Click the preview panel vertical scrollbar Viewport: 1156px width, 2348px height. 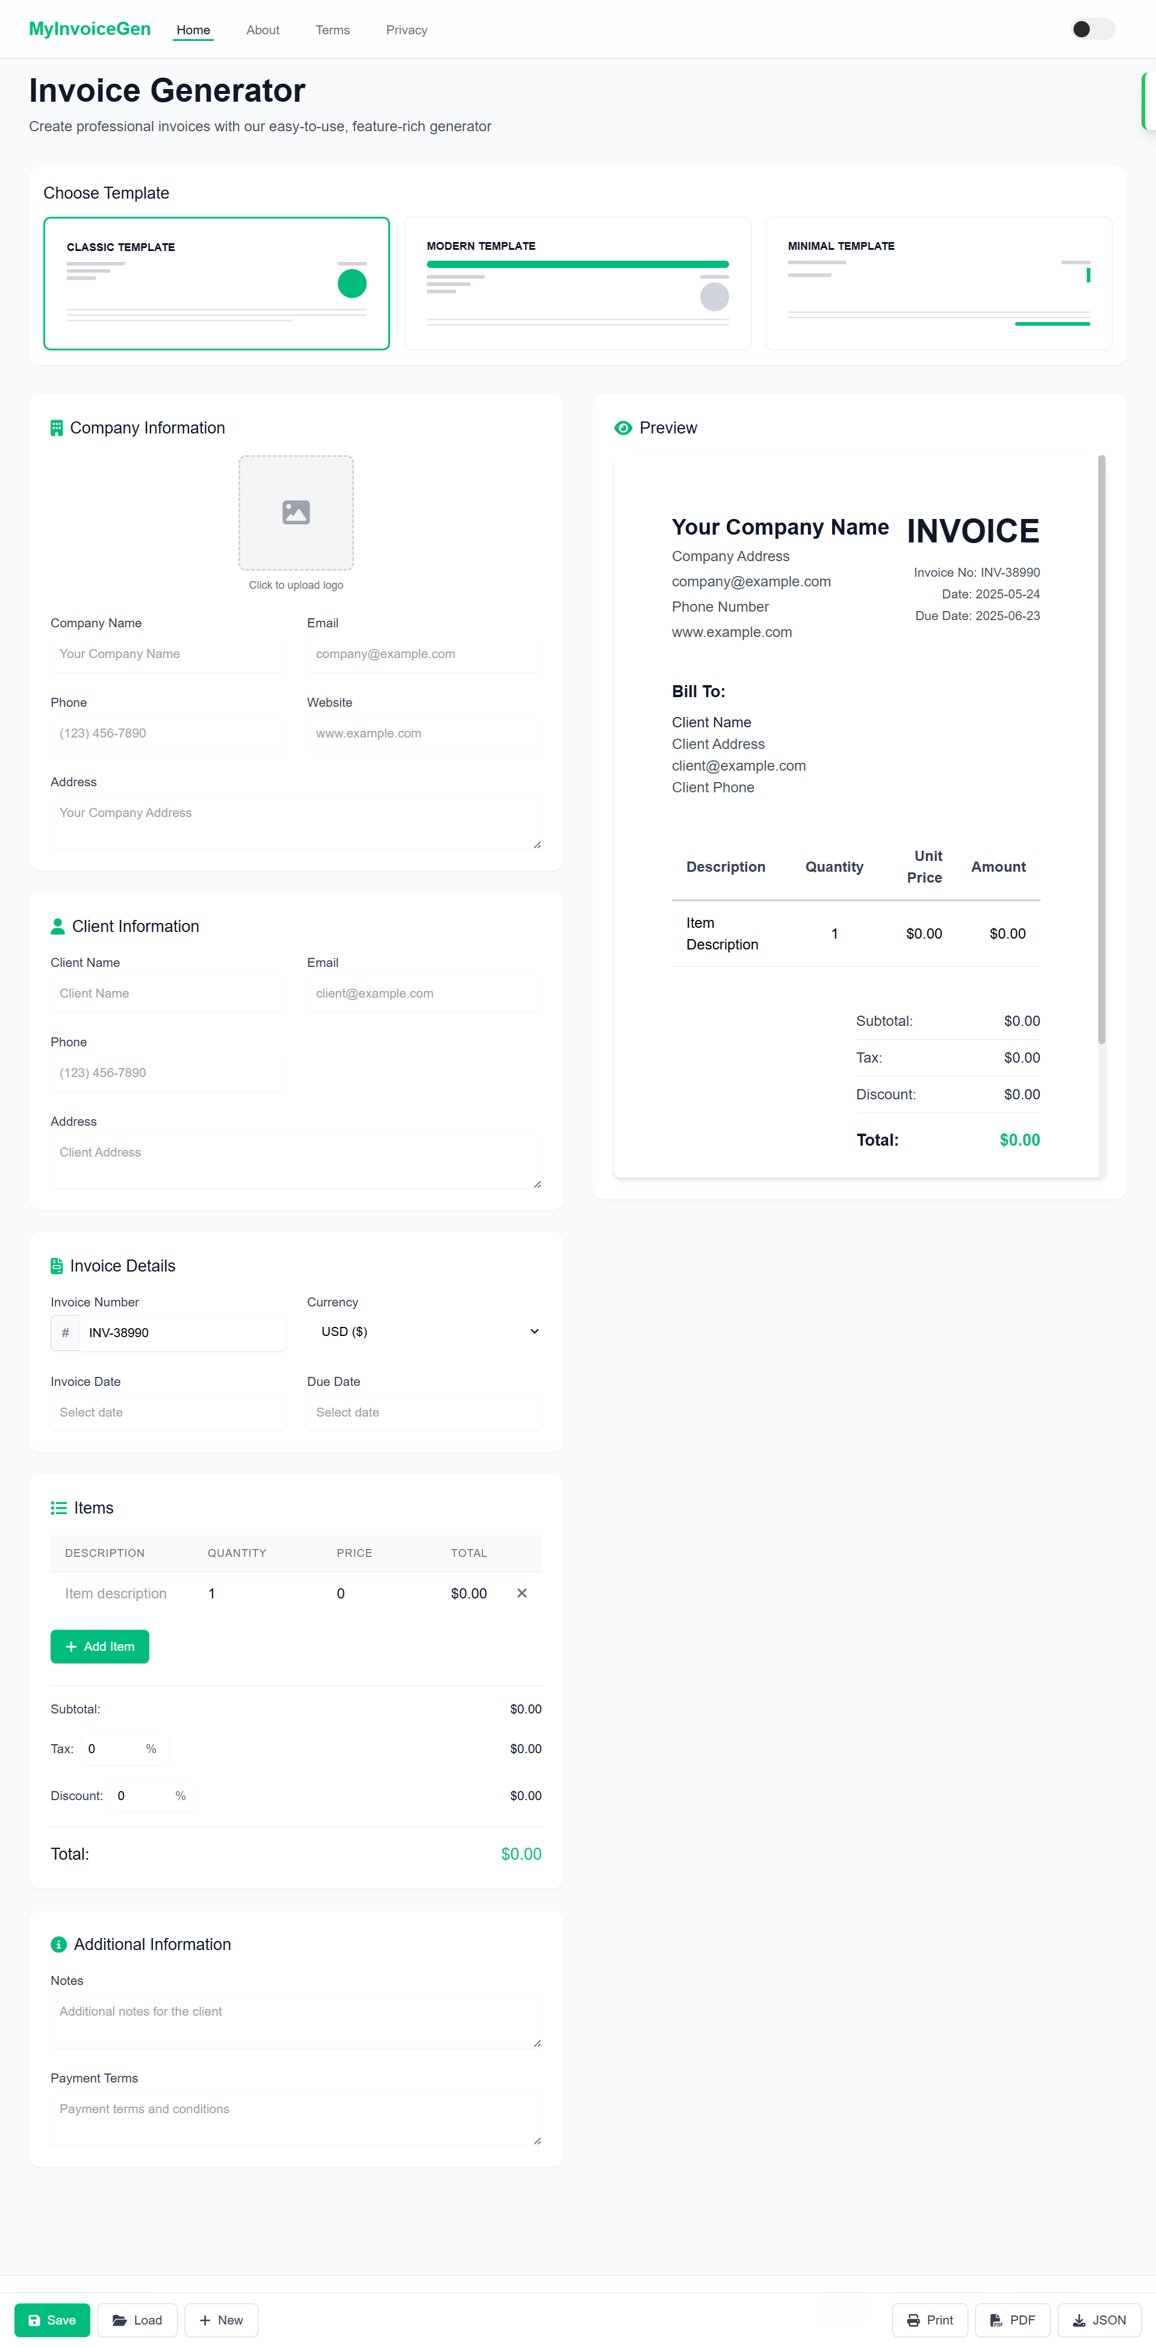[x=1101, y=747]
